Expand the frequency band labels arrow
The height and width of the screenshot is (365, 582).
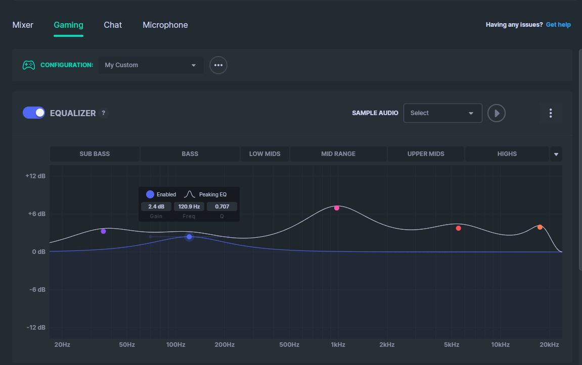556,154
